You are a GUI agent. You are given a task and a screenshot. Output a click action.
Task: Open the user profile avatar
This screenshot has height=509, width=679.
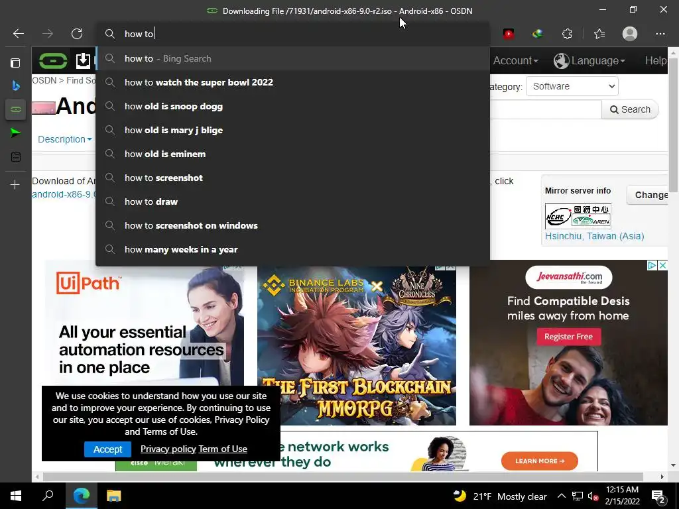[x=630, y=34]
